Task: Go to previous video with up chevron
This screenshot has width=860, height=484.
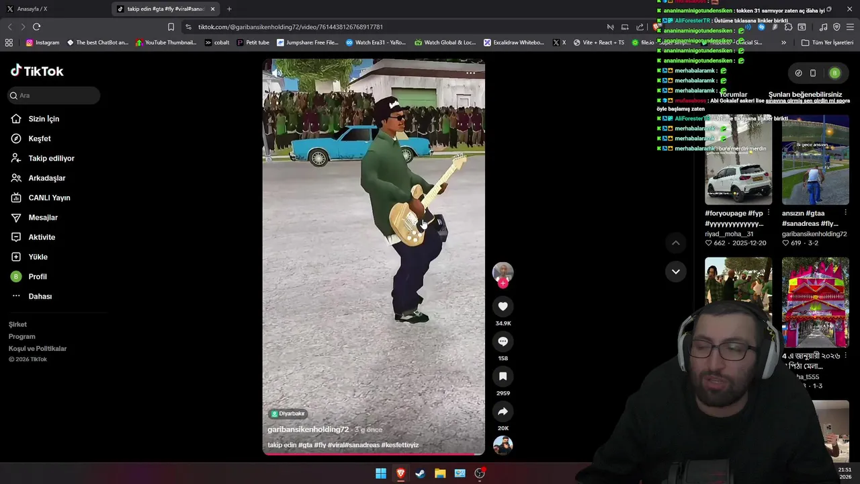Action: pyautogui.click(x=676, y=243)
